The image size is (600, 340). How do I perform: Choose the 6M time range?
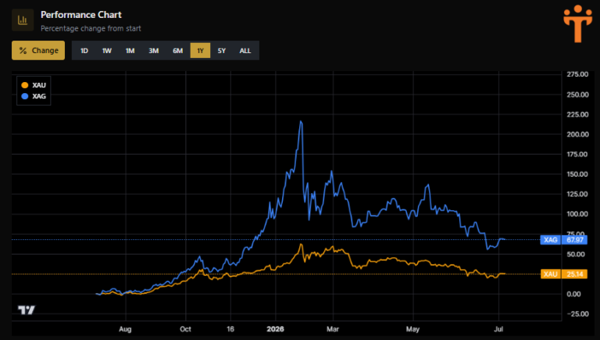click(x=177, y=51)
